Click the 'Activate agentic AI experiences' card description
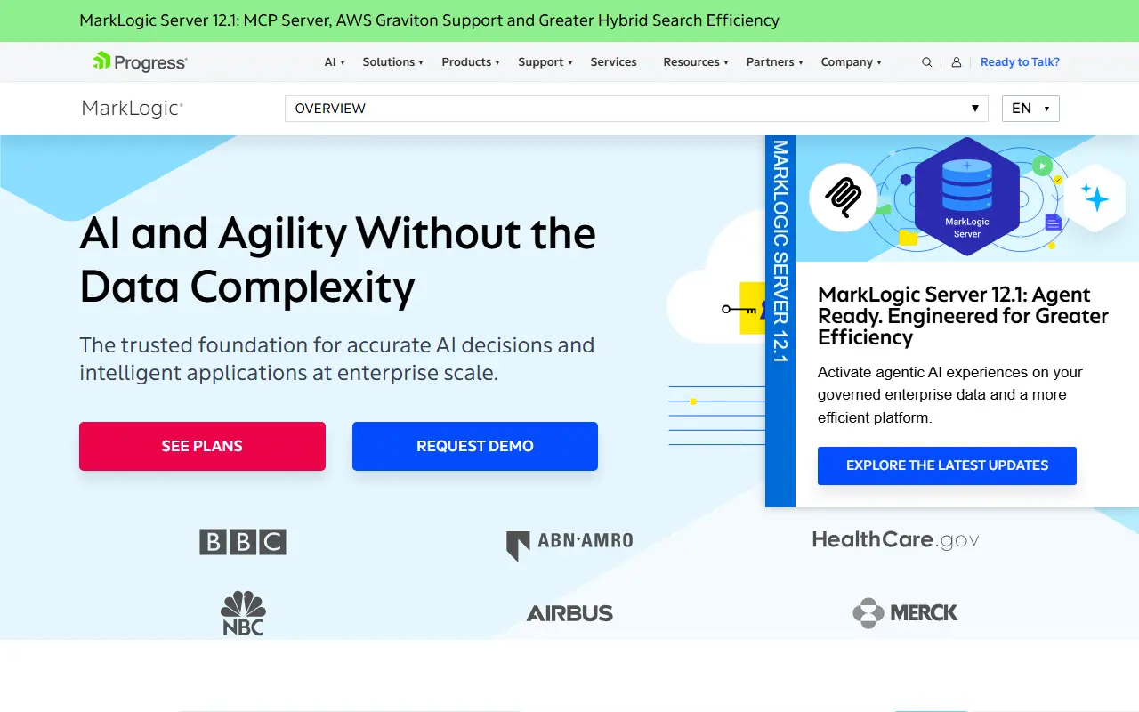Screen dimensions: 1139x712 (x=950, y=394)
